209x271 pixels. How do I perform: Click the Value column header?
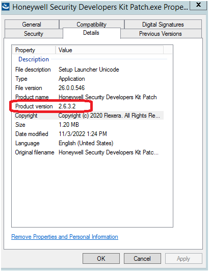pos(110,50)
